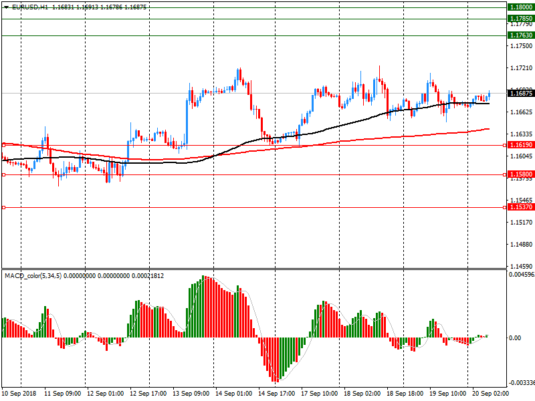This screenshot has width=535, height=401.
Task: Click the current price tag 1.16875
Action: pyautogui.click(x=520, y=94)
